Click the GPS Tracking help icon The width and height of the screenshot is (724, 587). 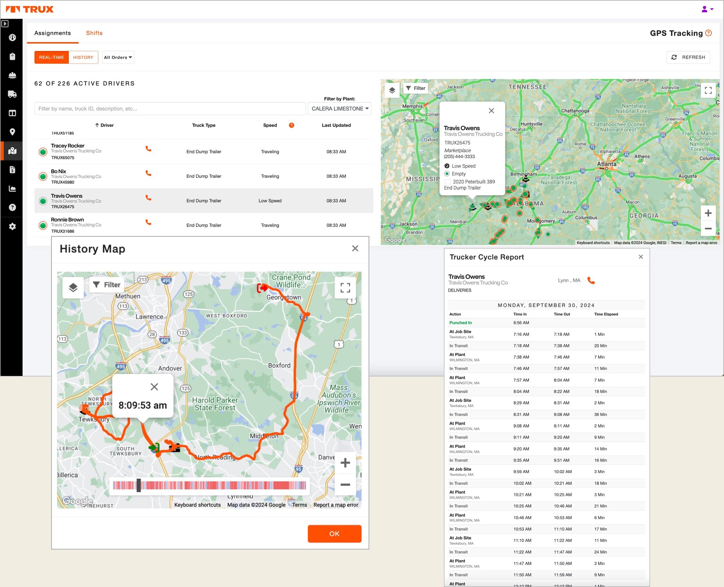coord(708,33)
